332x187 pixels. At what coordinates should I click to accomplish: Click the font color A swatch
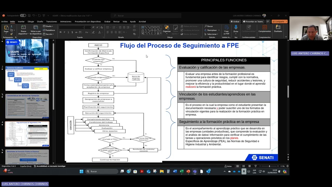99,32
